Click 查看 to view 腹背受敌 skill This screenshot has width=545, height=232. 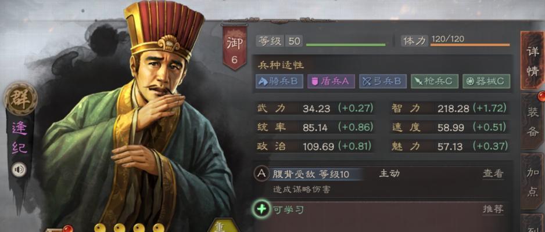(493, 174)
